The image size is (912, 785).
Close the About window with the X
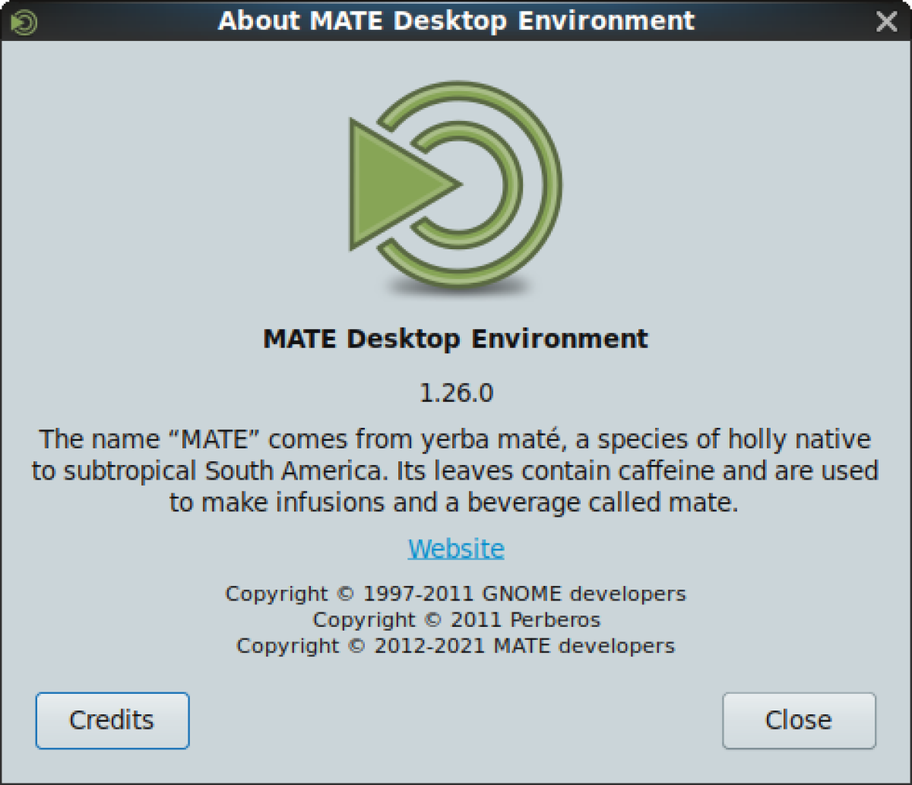pos(886,21)
